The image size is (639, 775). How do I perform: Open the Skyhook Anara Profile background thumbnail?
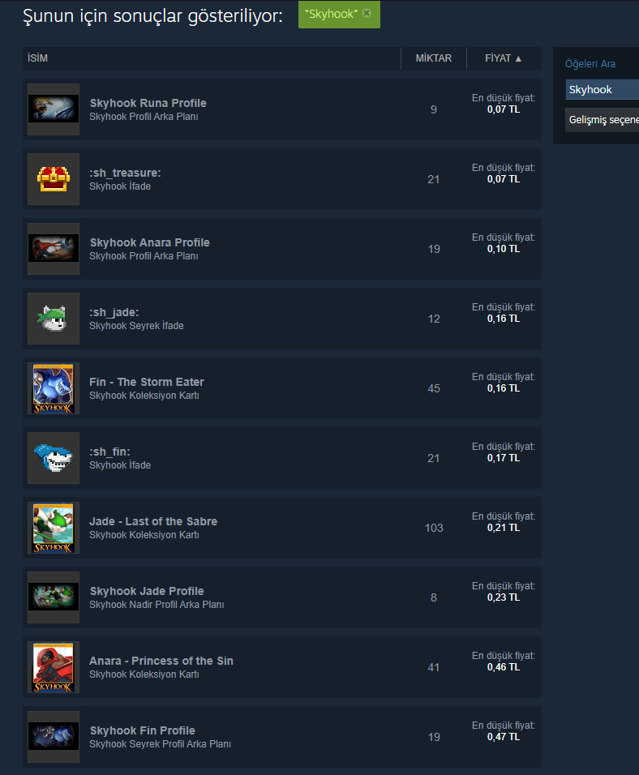coord(54,249)
